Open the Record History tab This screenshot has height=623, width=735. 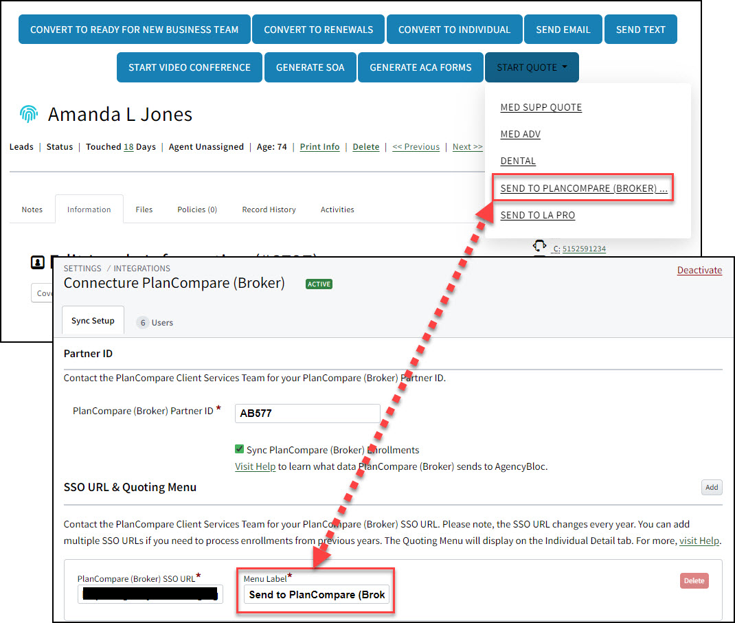269,209
